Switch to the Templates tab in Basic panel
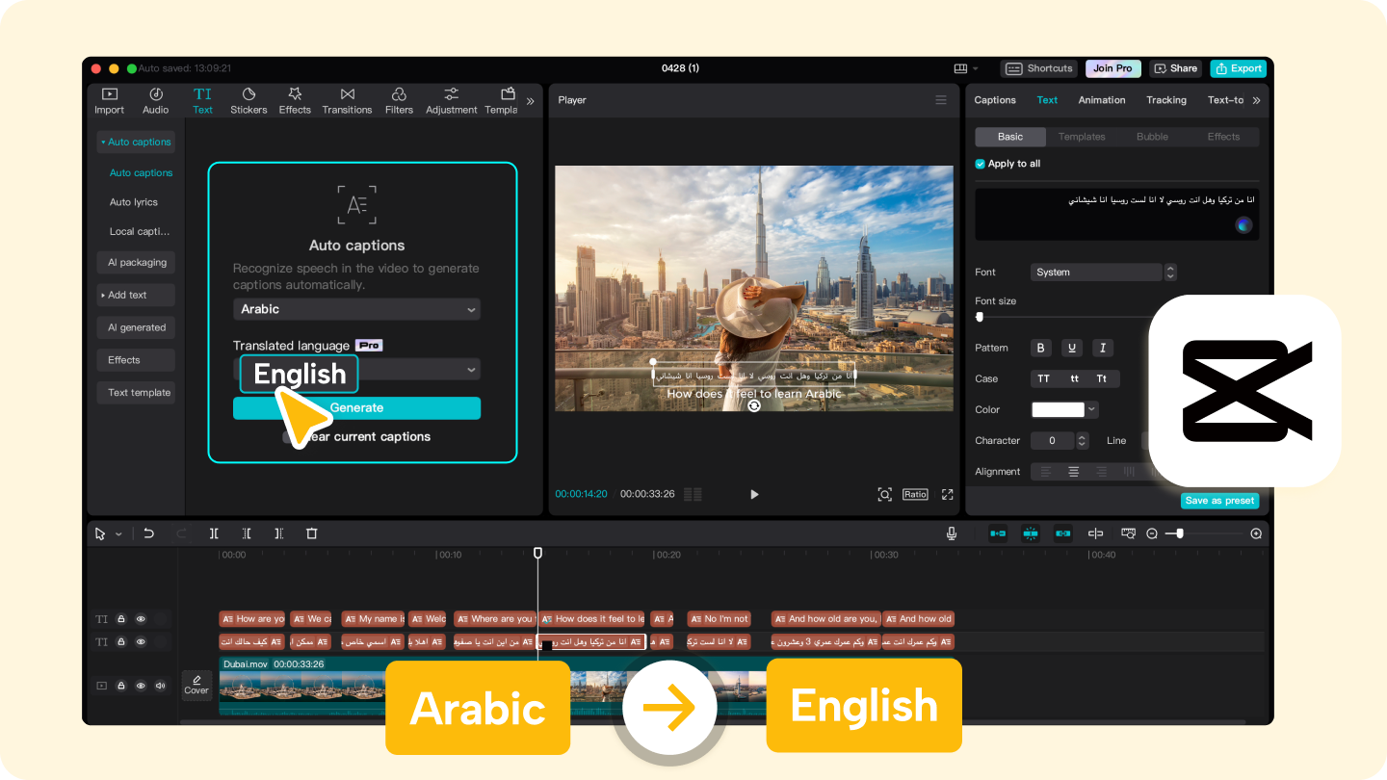Screen dimensions: 1387x780 [x=1081, y=136]
